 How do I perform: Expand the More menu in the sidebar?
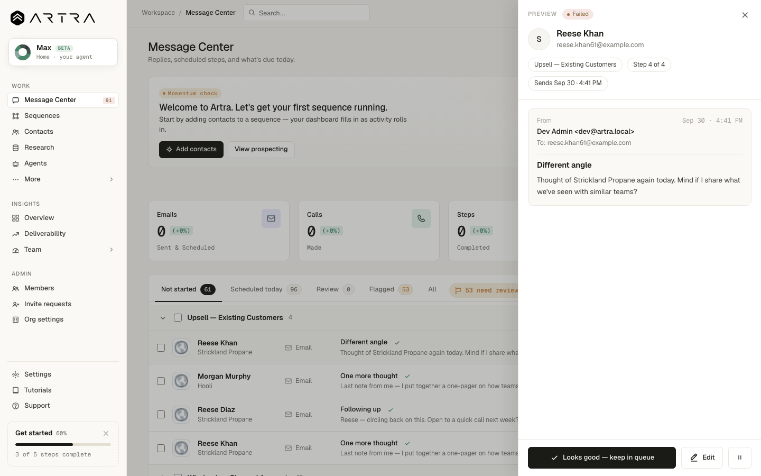63,179
